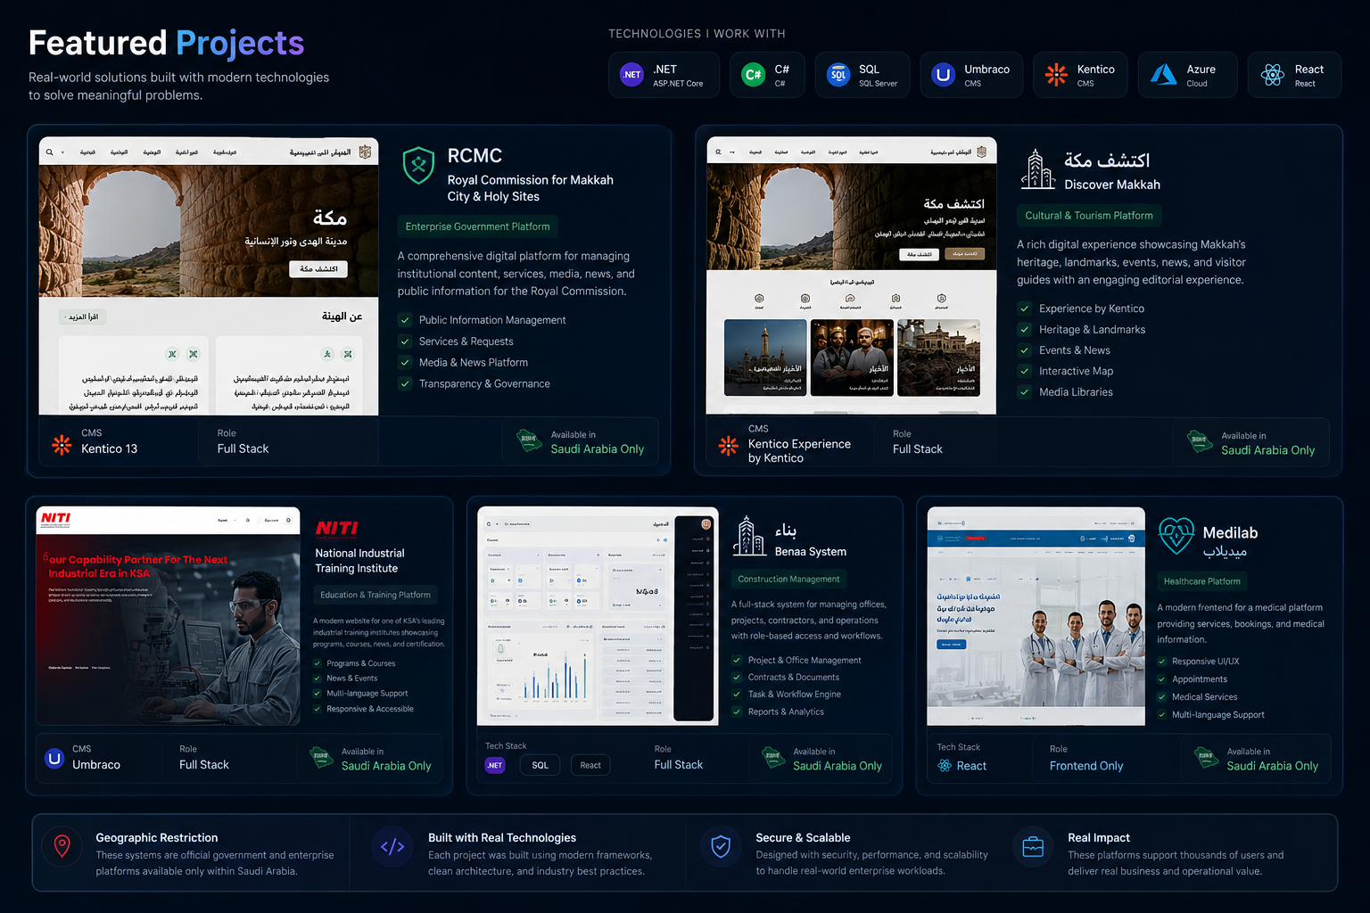
Task: Click the Benaa System building icon
Action: (x=749, y=537)
